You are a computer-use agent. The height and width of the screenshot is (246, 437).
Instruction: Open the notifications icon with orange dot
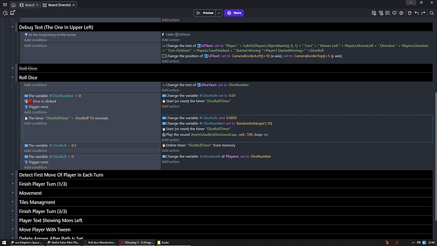(x=12, y=13)
